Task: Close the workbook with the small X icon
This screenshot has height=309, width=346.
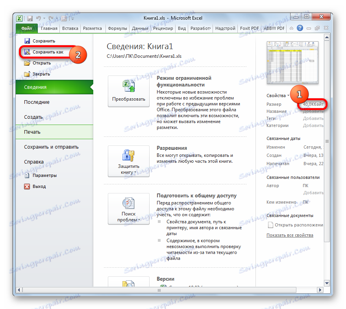Action: click(326, 28)
